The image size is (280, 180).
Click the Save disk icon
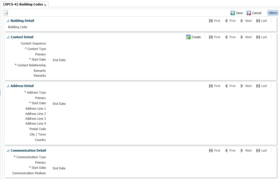[233, 13]
